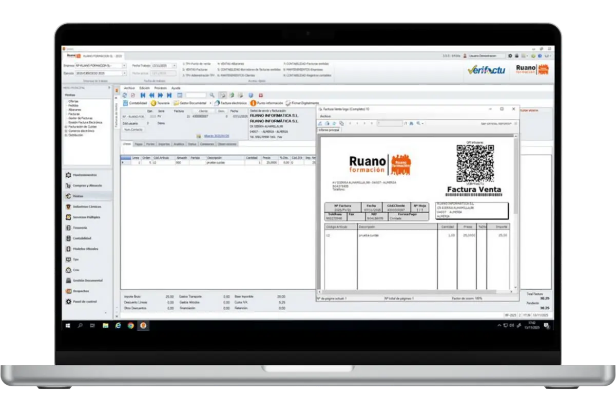Go to the first record using the navigation arrow
Screen dimensions: 616x411
143,95
